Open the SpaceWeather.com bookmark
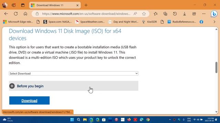Image resolution: width=220 pixels, height=123 pixels. pyautogui.click(x=90, y=22)
